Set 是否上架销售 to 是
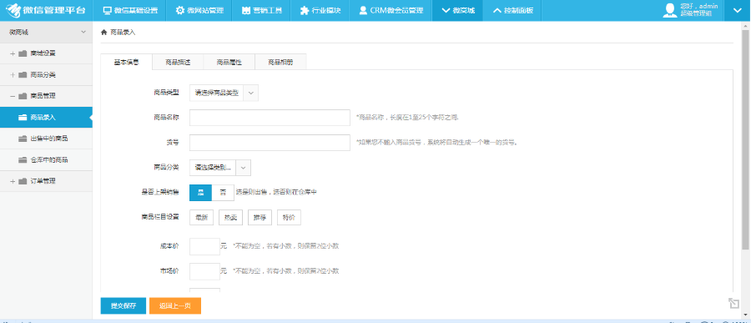Viewport: 751px width, 323px height. pos(200,192)
